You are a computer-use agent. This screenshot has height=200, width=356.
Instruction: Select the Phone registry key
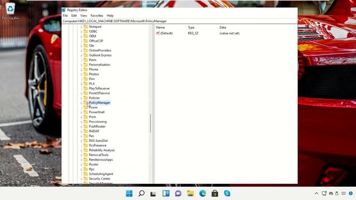93,69
